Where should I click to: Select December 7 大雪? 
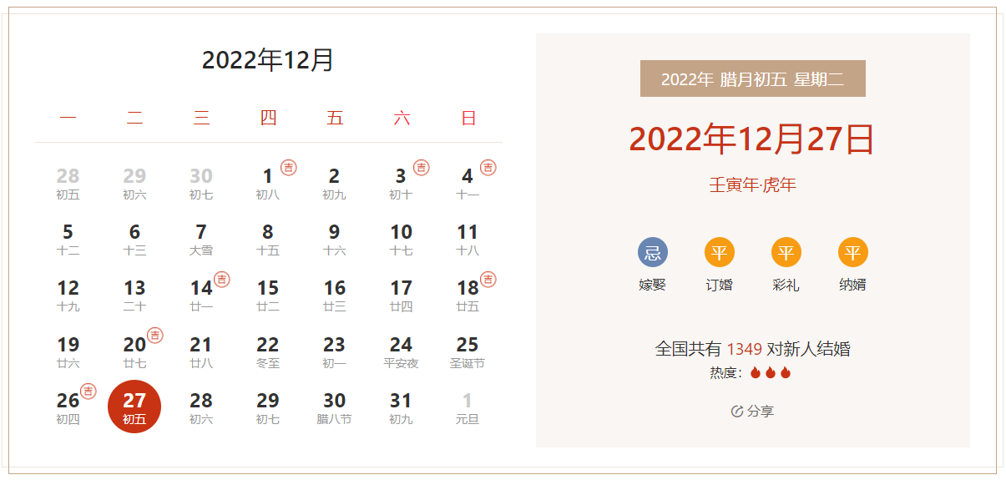(201, 240)
